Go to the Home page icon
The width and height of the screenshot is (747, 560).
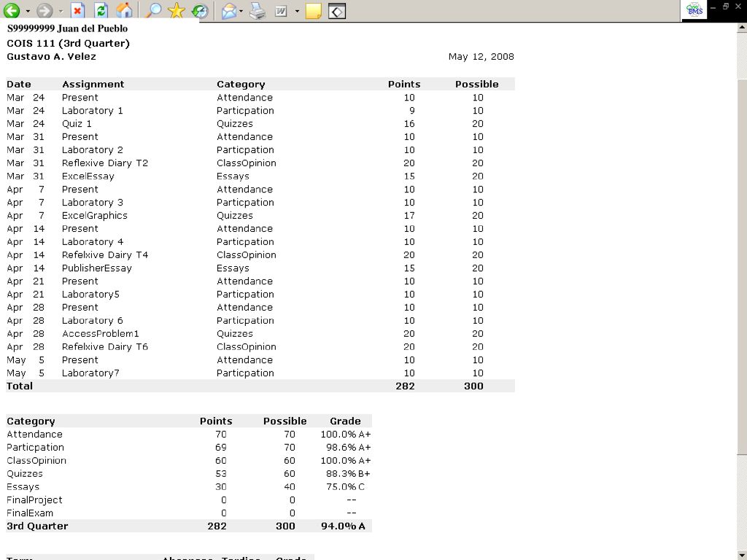point(124,10)
